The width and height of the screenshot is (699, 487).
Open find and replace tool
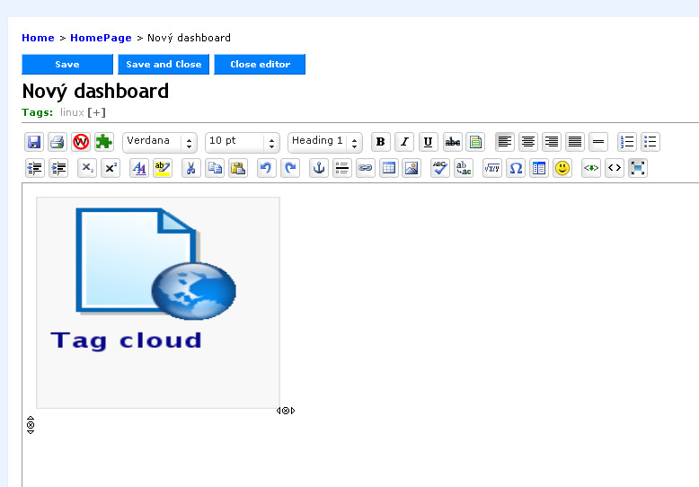pyautogui.click(x=464, y=168)
